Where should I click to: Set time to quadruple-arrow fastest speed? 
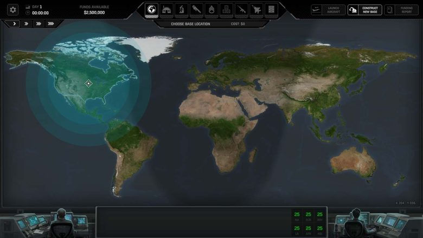click(51, 24)
